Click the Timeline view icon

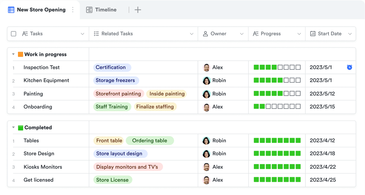[89, 10]
